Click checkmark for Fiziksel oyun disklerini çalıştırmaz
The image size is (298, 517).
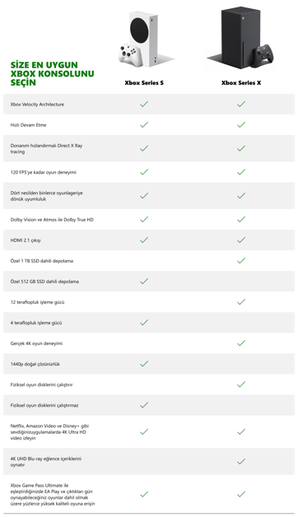pos(144,405)
